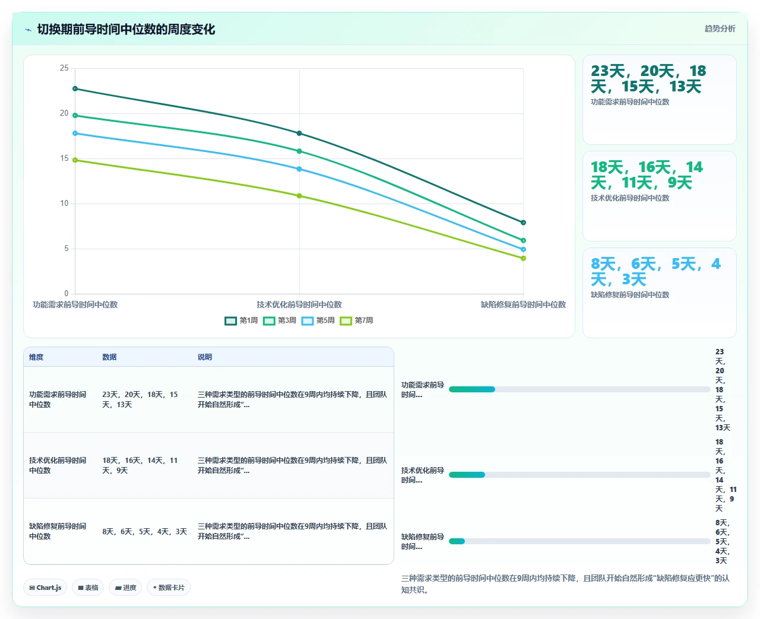Click the title 切换期前导时间中位数的周度变化

point(126,29)
